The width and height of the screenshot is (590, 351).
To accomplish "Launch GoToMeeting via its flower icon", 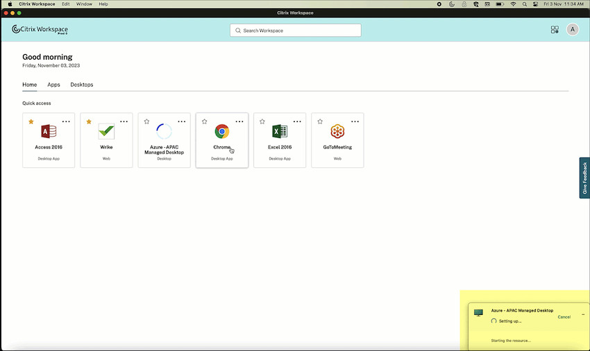I will point(337,131).
